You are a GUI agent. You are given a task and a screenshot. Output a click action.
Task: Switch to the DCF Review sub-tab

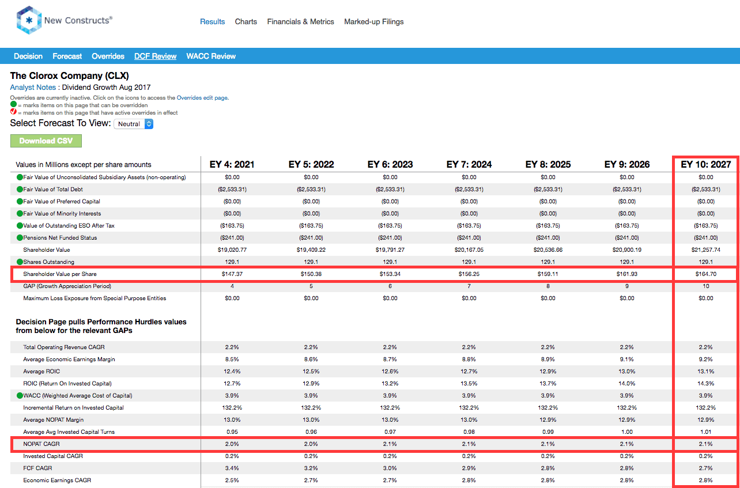[156, 56]
